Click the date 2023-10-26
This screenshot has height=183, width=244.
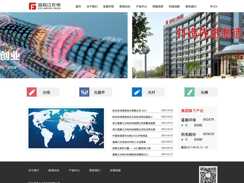tap(167, 110)
